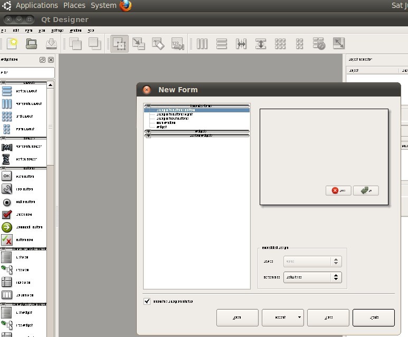
Task: Open the Edit menu
Action: [x=16, y=31]
